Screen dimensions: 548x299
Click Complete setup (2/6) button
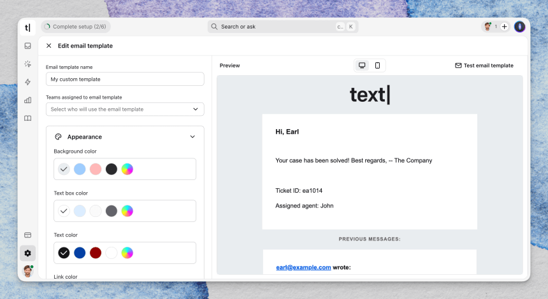[x=75, y=27]
